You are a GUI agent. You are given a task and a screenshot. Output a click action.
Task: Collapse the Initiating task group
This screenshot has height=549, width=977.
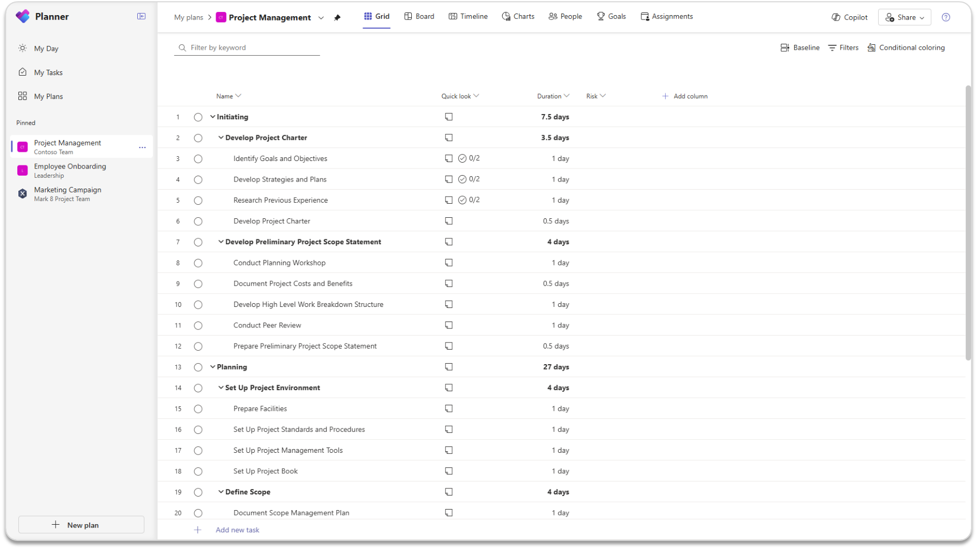point(212,117)
